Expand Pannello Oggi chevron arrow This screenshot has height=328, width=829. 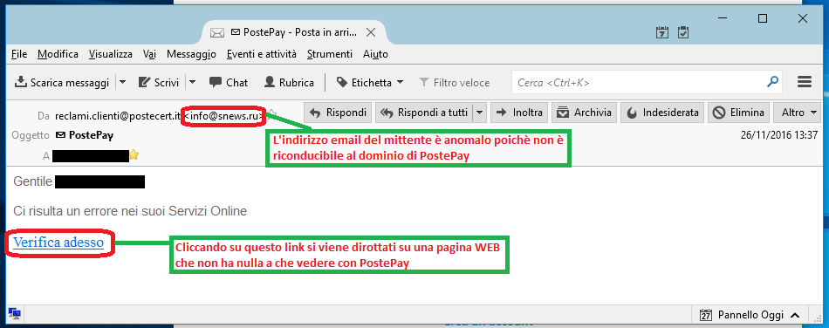coord(795,315)
